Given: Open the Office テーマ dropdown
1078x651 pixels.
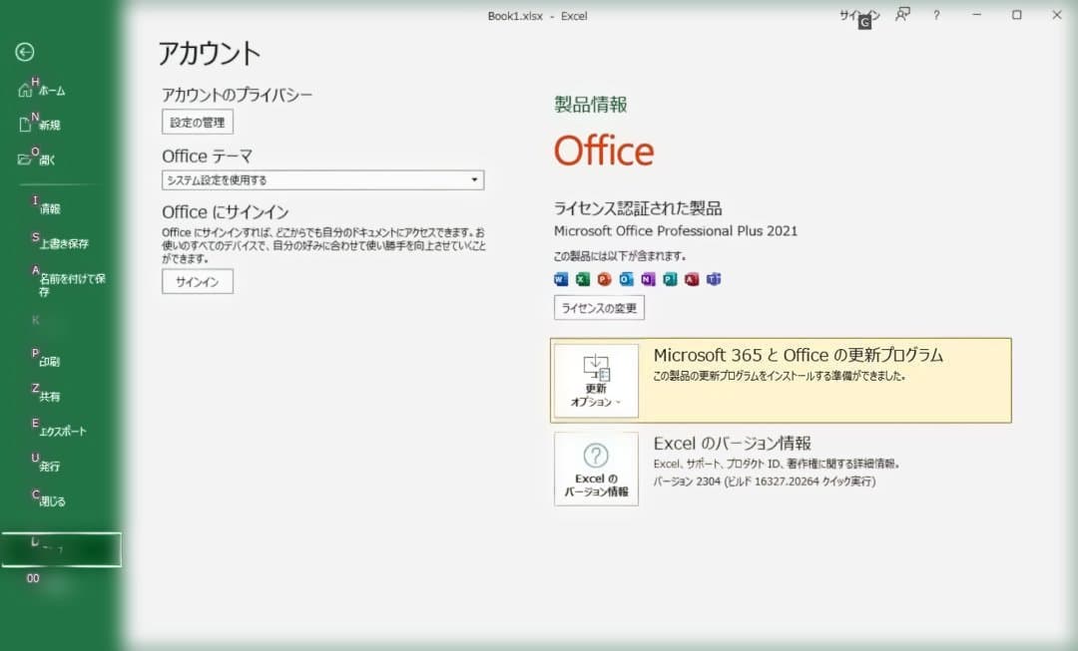Looking at the screenshot, I should click(474, 179).
